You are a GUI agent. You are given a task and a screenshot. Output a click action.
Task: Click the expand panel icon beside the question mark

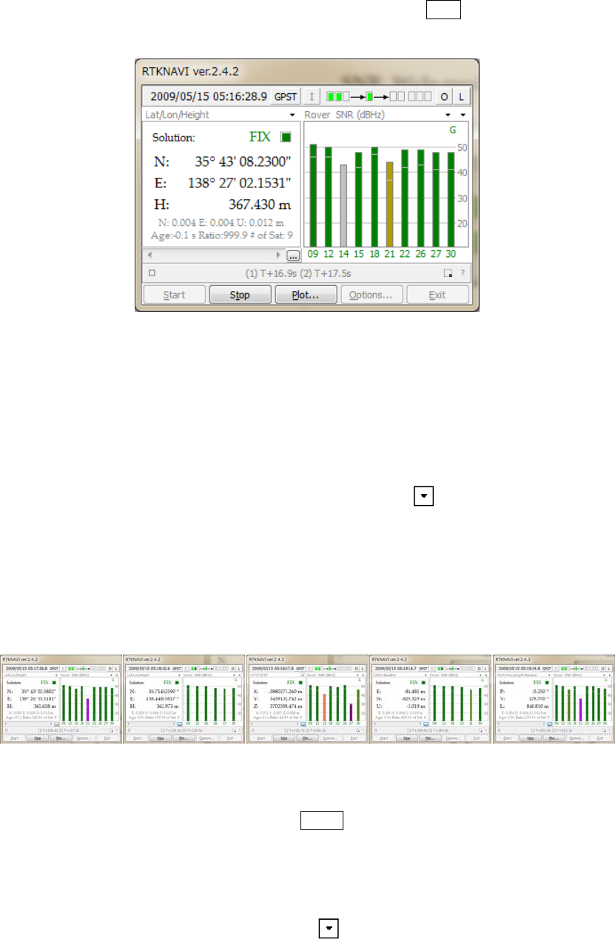[x=448, y=273]
